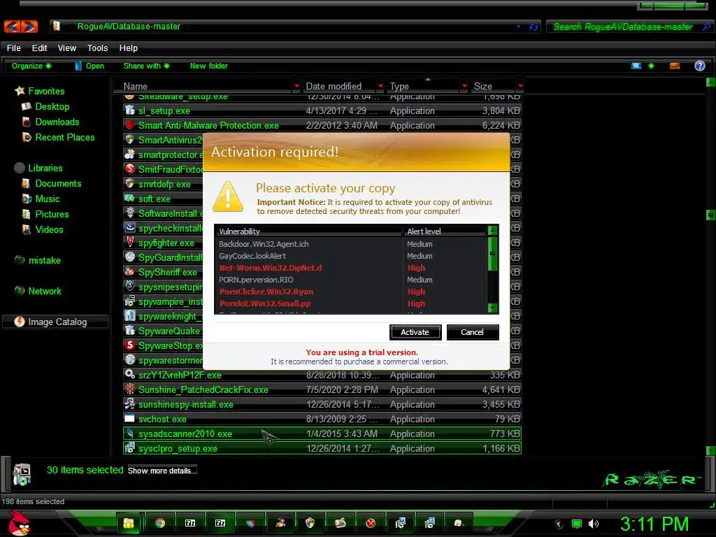Image resolution: width=716 pixels, height=537 pixels.
Task: Select Net-Worm.Win32.DipNet.d threat row
Action: (x=351, y=268)
